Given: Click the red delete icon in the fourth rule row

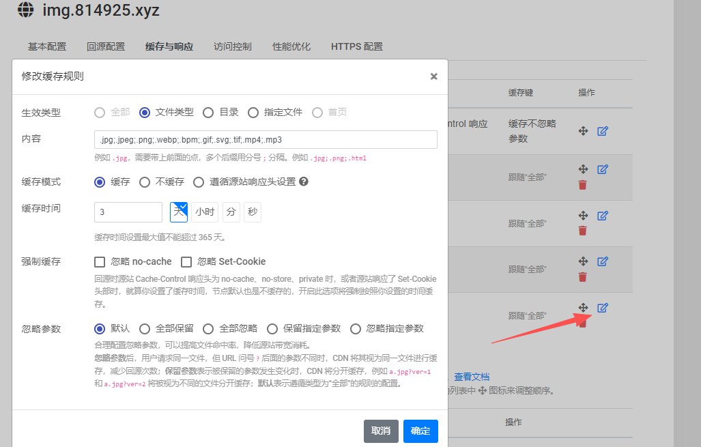Looking at the screenshot, I should click(x=582, y=277).
